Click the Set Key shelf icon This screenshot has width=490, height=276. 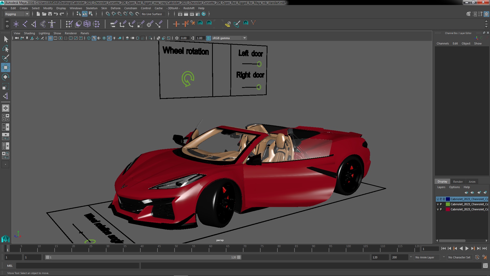[176, 24]
